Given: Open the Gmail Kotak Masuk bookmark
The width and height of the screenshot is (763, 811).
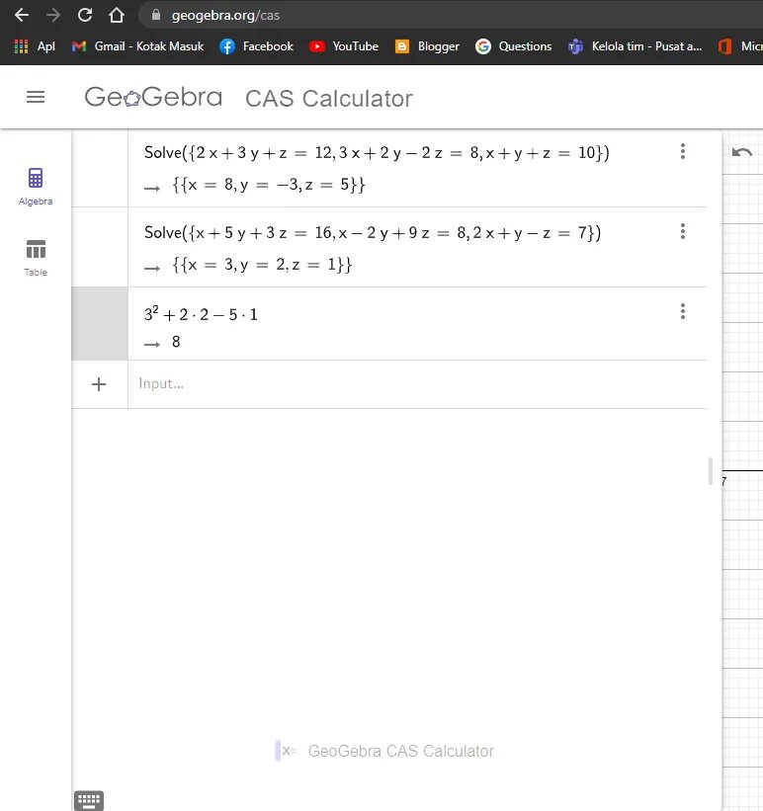Looking at the screenshot, I should tap(137, 46).
